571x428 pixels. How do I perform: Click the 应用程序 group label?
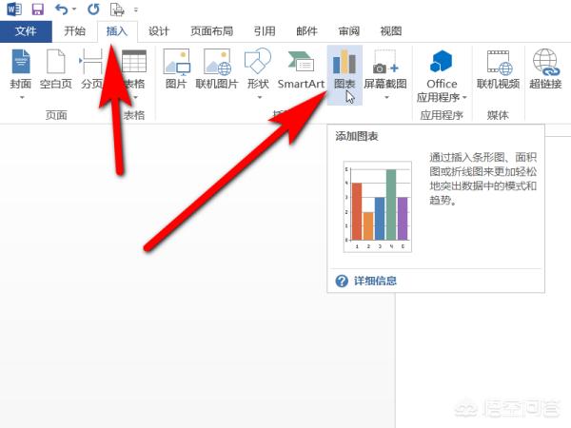point(442,115)
